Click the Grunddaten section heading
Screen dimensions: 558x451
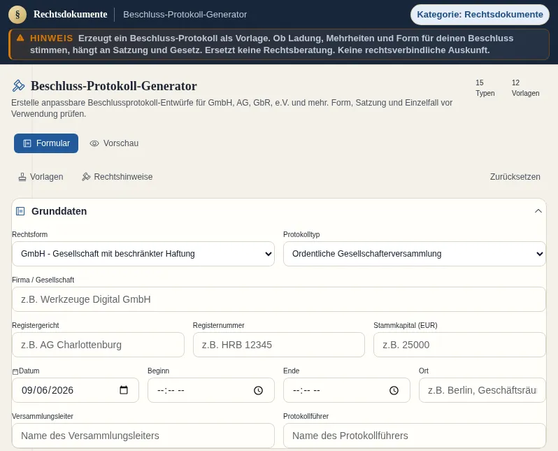[59, 211]
